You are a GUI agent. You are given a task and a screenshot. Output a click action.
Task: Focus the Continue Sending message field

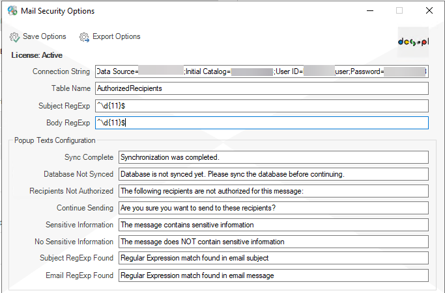coord(274,208)
